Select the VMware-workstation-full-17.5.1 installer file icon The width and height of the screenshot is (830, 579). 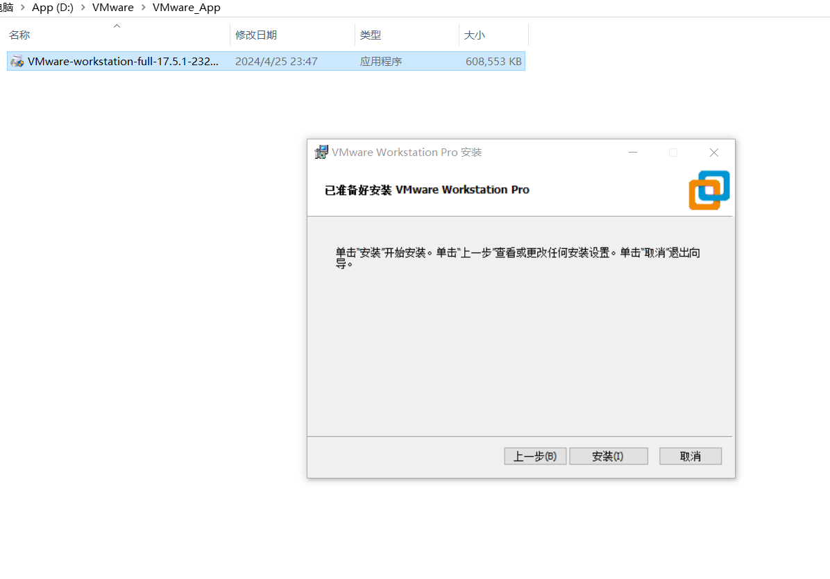tap(17, 61)
